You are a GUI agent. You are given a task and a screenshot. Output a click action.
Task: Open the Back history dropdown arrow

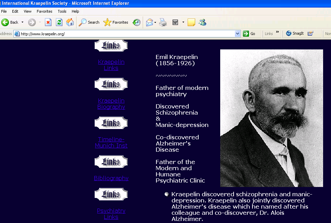click(22, 22)
